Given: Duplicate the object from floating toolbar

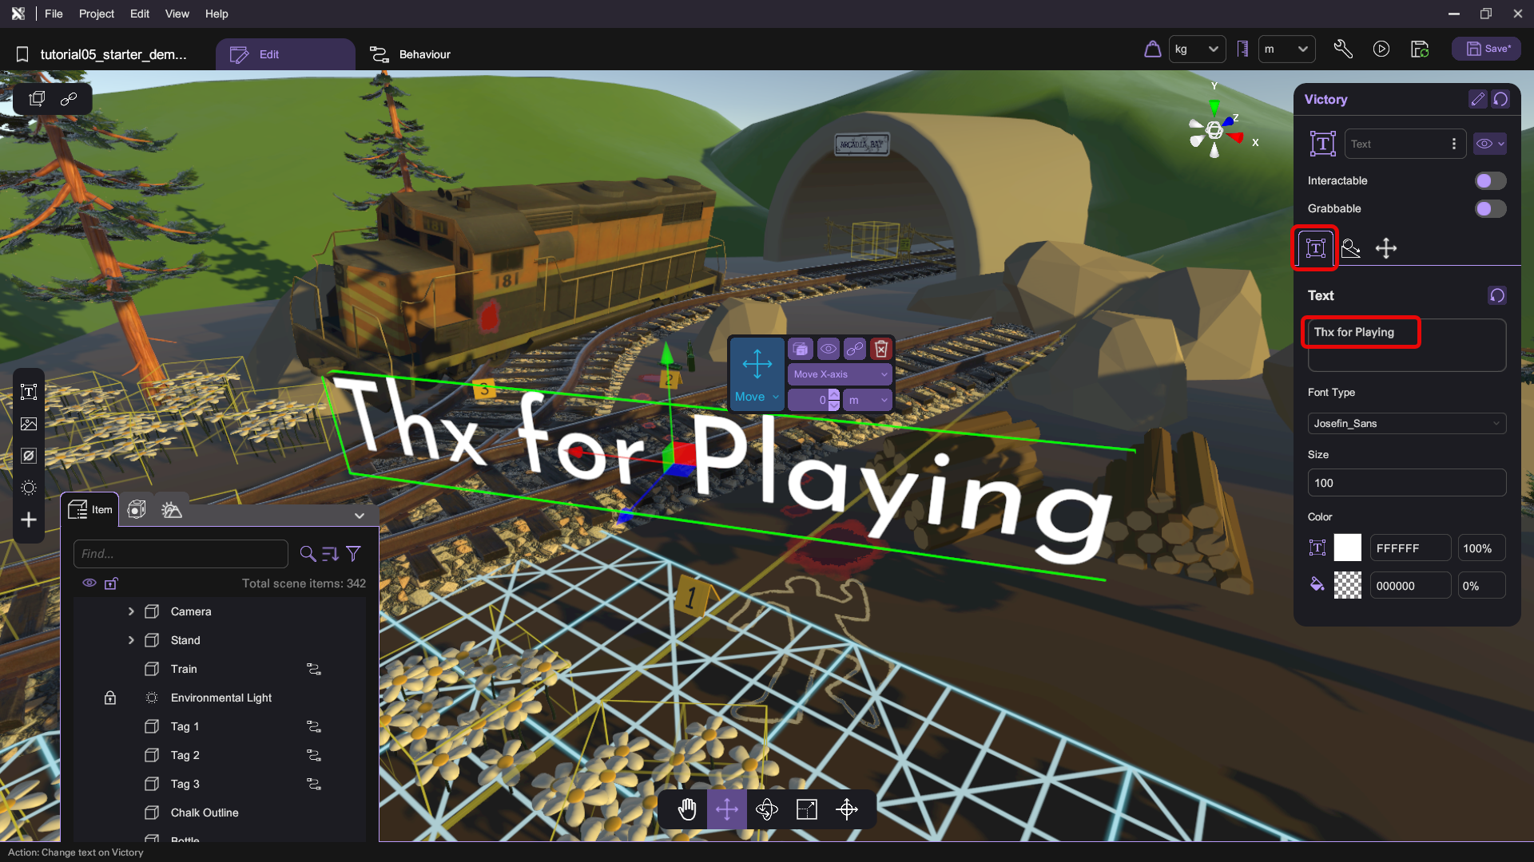Looking at the screenshot, I should [x=801, y=349].
